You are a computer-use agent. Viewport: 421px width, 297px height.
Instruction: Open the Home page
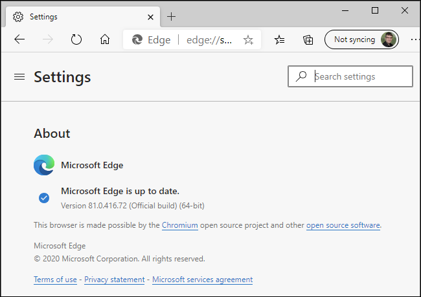pyautogui.click(x=105, y=39)
